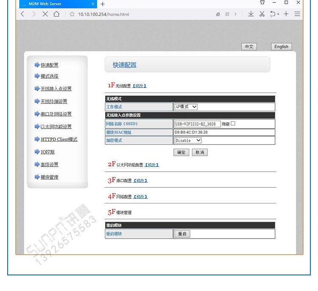Viewport: 318px width, 291px height.
Task: Switch language to English
Action: [x=281, y=47]
